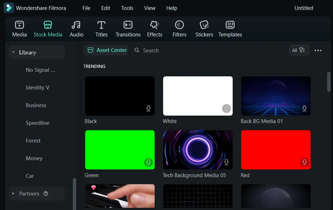Image resolution: width=333 pixels, height=210 pixels.
Task: Open the File menu
Action: (x=86, y=8)
